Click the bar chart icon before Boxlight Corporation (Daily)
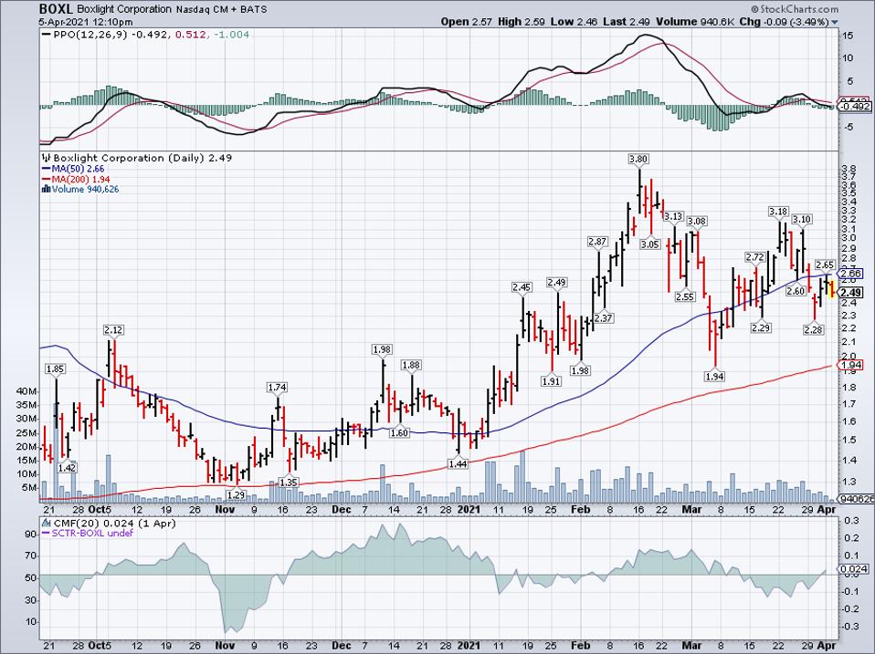Image resolution: width=875 pixels, height=654 pixels. coord(47,158)
